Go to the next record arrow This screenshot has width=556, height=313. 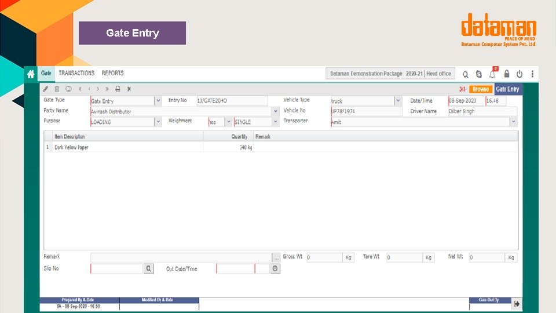98,89
